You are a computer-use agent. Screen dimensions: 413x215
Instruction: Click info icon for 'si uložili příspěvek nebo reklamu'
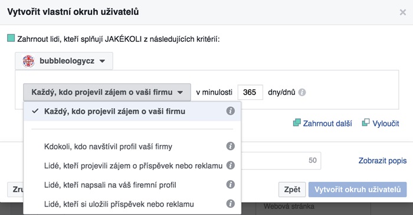[231, 204]
